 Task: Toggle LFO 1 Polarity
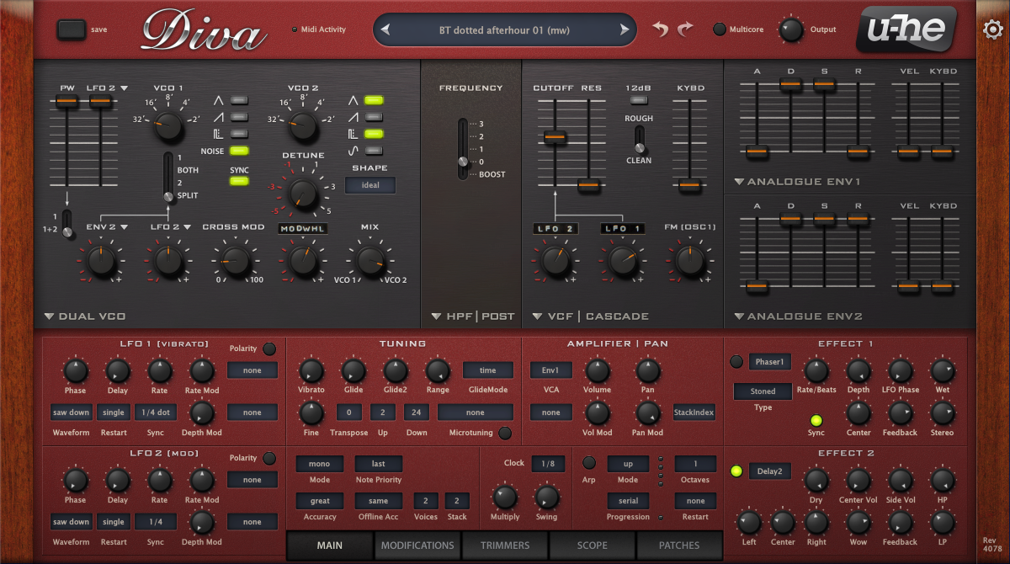(x=269, y=349)
